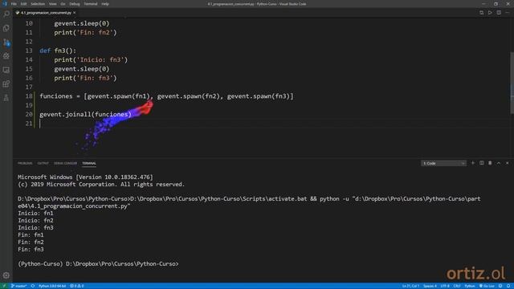Screen dimensions: 514x289
Task: Select the Terminal panel tab
Action: coord(89,163)
